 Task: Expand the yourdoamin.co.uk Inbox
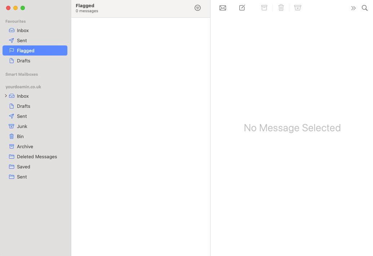click(x=6, y=96)
